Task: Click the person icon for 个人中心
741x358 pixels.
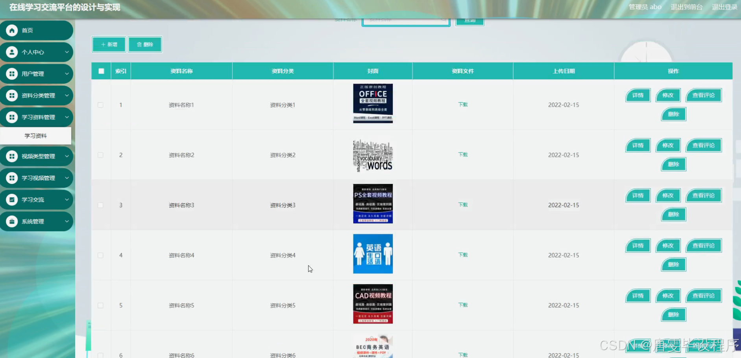Action: point(12,52)
